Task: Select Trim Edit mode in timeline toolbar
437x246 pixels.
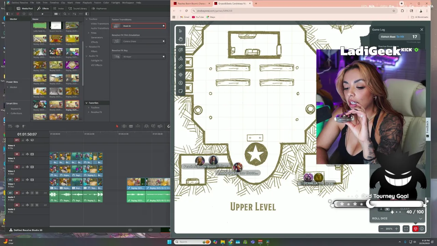Action: point(124,126)
